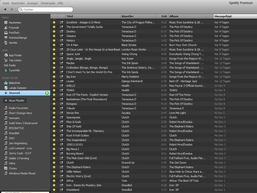Viewport: 257px width, 193px height.
Task: Share the track Louise
Action: point(61,81)
